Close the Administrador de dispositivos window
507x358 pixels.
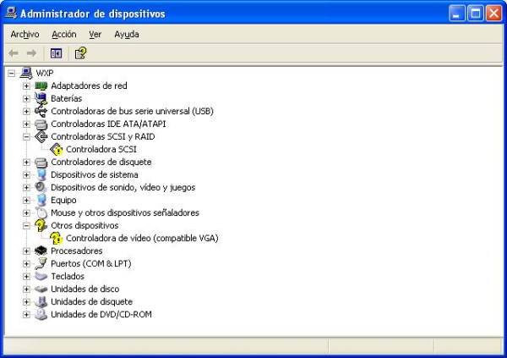pos(494,14)
